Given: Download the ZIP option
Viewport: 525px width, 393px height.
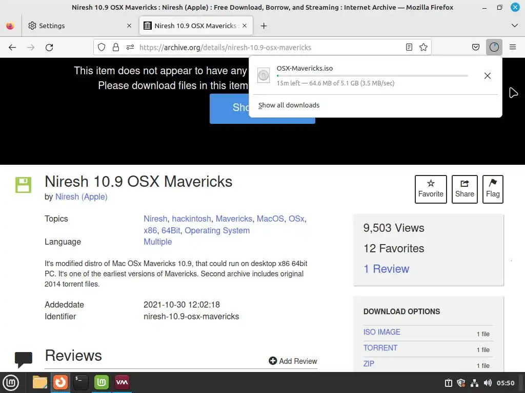Looking at the screenshot, I should 369,364.
